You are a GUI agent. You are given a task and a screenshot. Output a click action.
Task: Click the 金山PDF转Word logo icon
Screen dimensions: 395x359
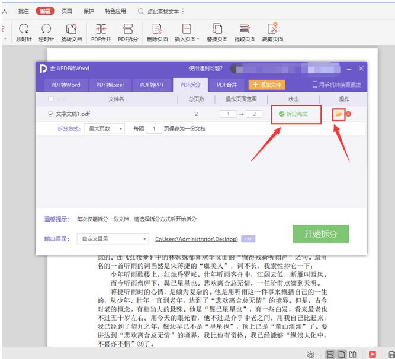[43, 69]
